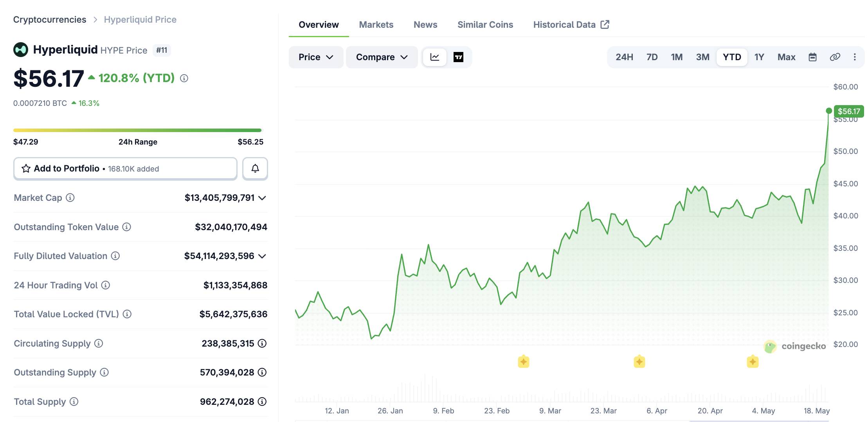Viewport: 868px width, 422px height.
Task: Click Add to Portfolio button
Action: point(125,168)
